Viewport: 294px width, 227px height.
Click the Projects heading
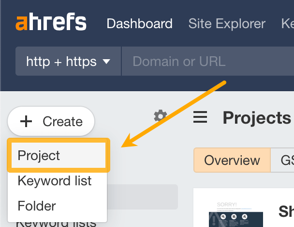point(257,118)
